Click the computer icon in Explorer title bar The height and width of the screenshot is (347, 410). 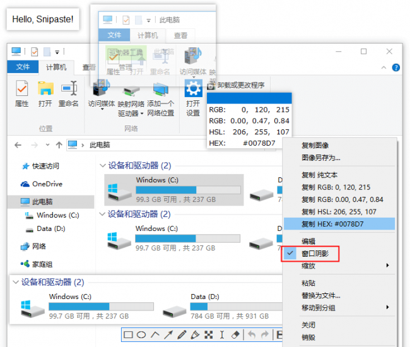click(x=16, y=51)
